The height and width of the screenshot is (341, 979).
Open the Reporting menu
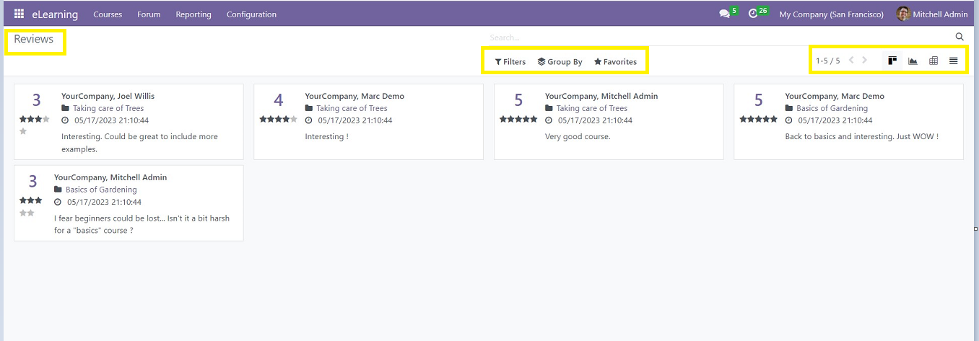[x=193, y=14]
